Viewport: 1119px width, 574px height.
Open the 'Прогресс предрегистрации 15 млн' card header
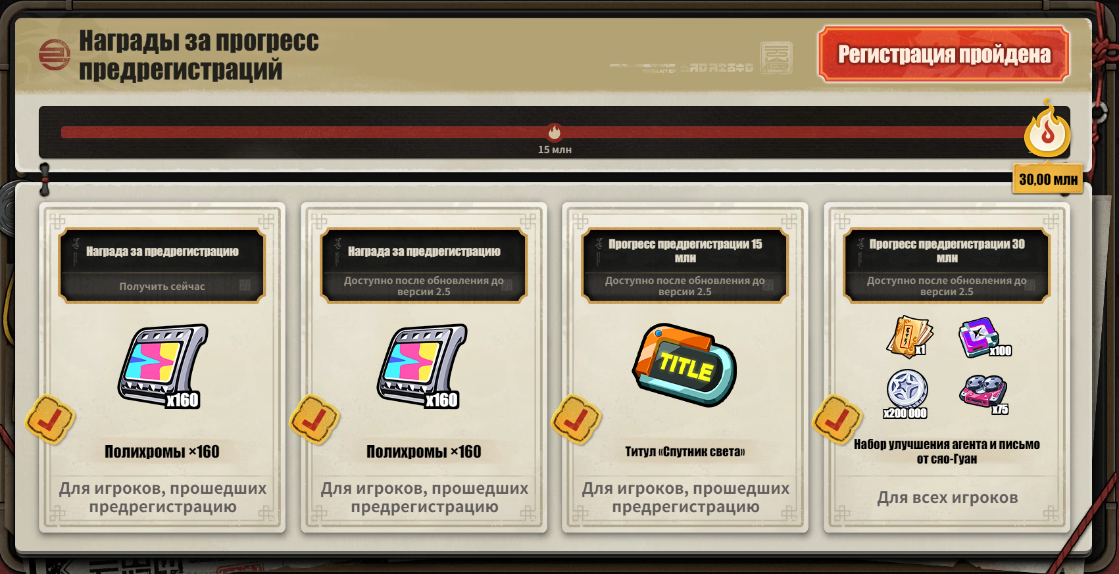685,251
